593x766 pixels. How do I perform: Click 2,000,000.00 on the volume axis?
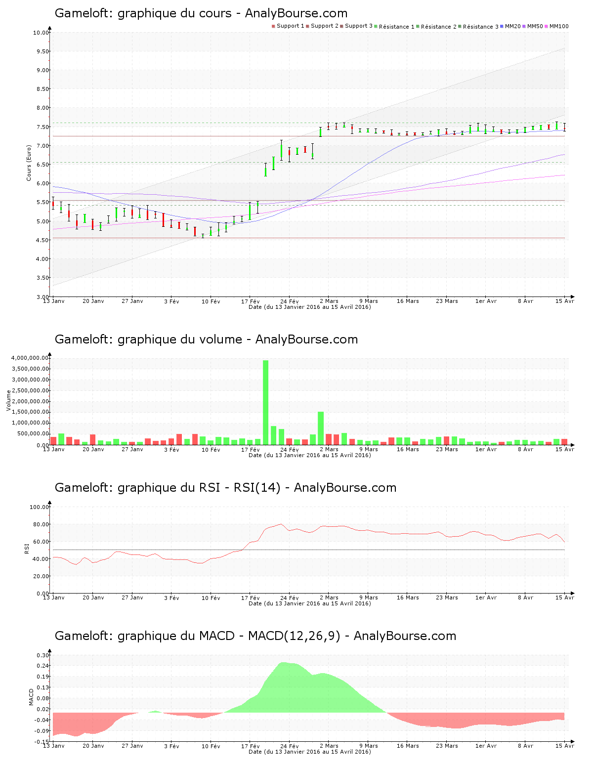tap(30, 402)
